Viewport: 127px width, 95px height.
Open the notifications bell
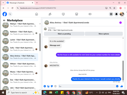tap(117, 14)
